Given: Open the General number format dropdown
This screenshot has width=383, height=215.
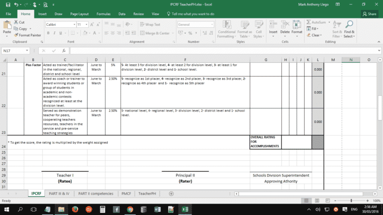Looking at the screenshot, I should (212, 24).
